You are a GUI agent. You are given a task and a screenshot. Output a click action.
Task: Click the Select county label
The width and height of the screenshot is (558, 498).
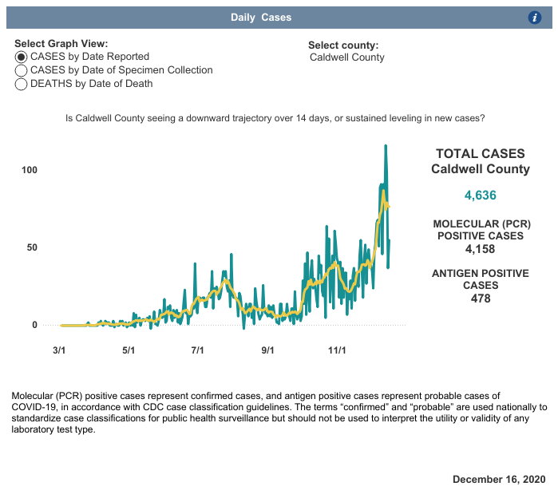343,45
